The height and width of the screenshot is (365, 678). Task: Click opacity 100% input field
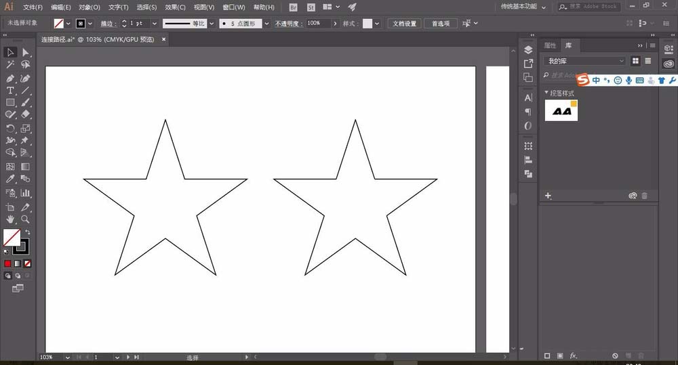[x=318, y=23]
